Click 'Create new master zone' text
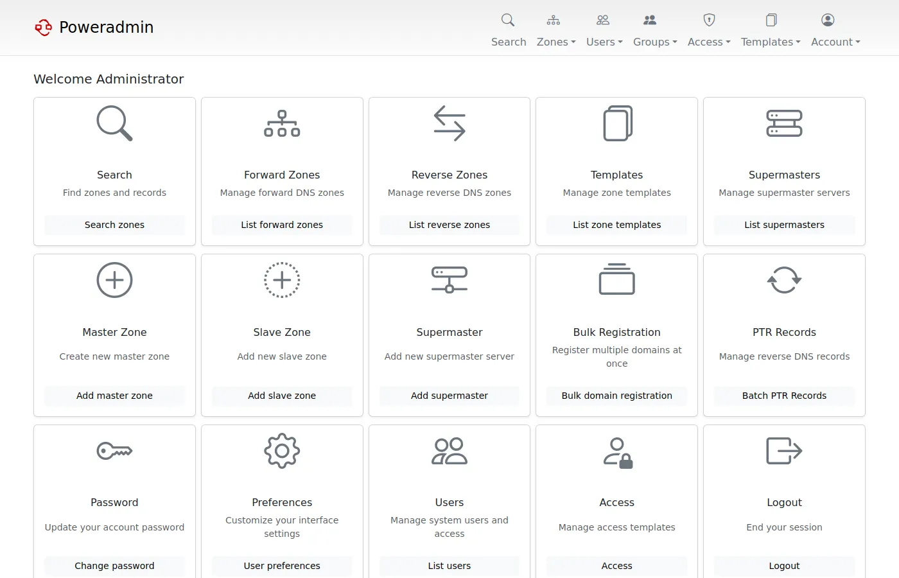 tap(114, 356)
